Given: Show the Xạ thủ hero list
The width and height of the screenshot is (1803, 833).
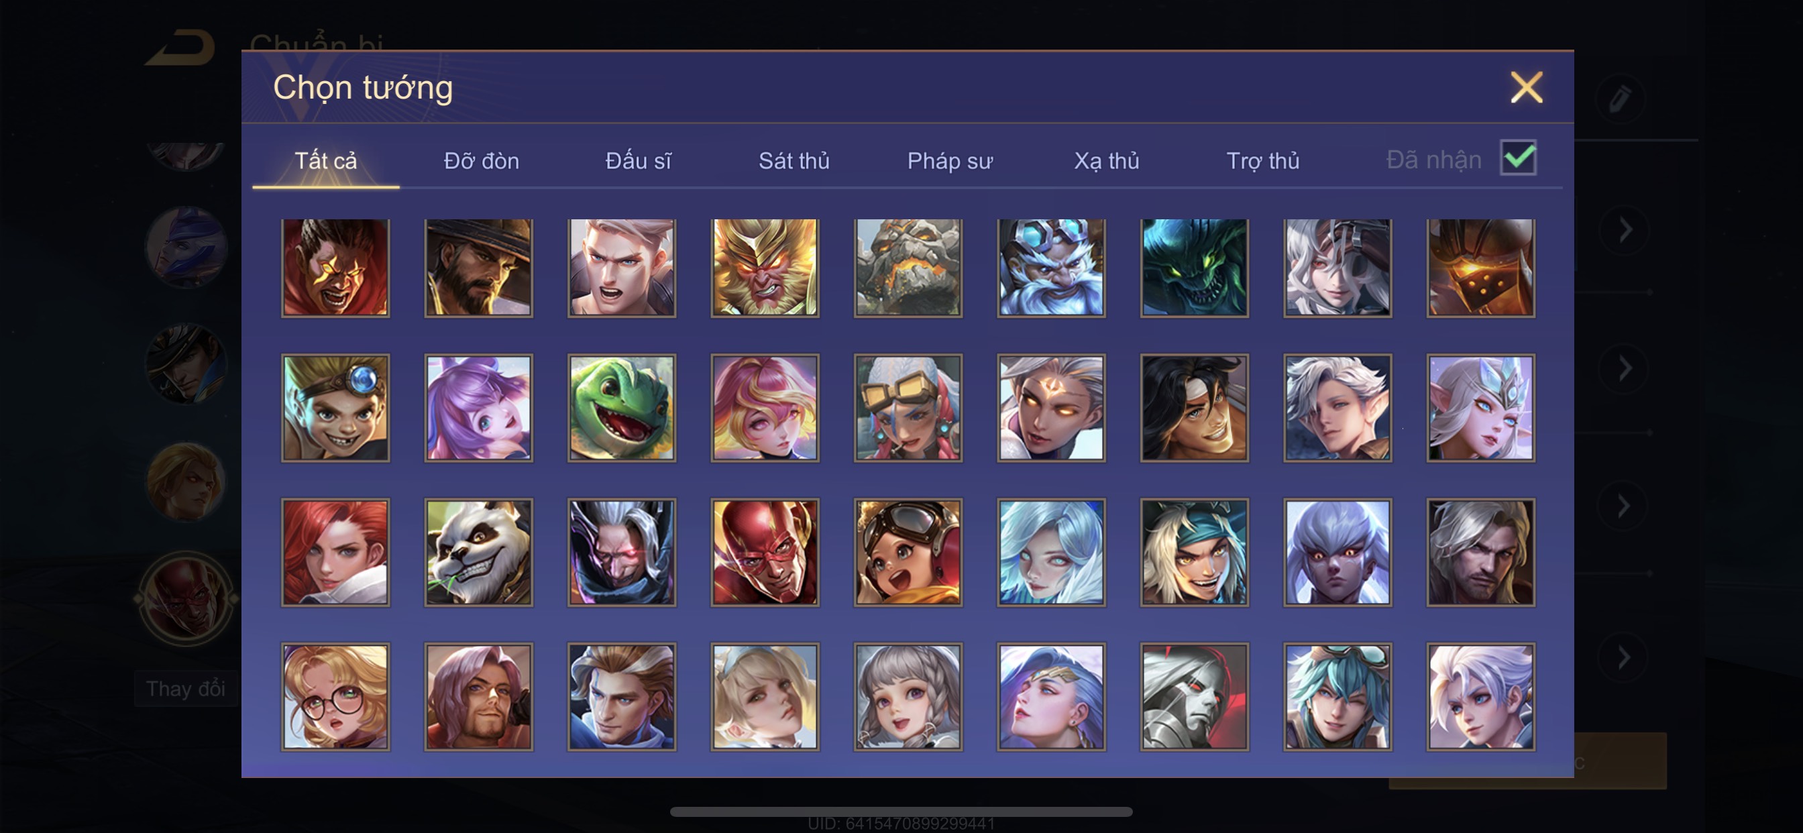Looking at the screenshot, I should (1107, 161).
